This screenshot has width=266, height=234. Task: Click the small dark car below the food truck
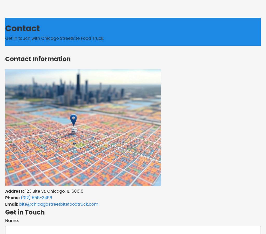[x=75, y=143]
